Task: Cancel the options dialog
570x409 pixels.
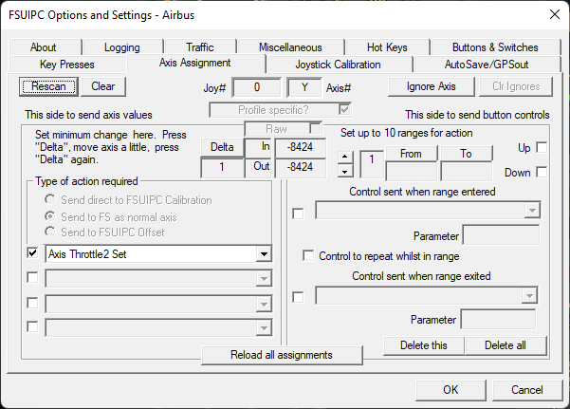Action: 527,390
